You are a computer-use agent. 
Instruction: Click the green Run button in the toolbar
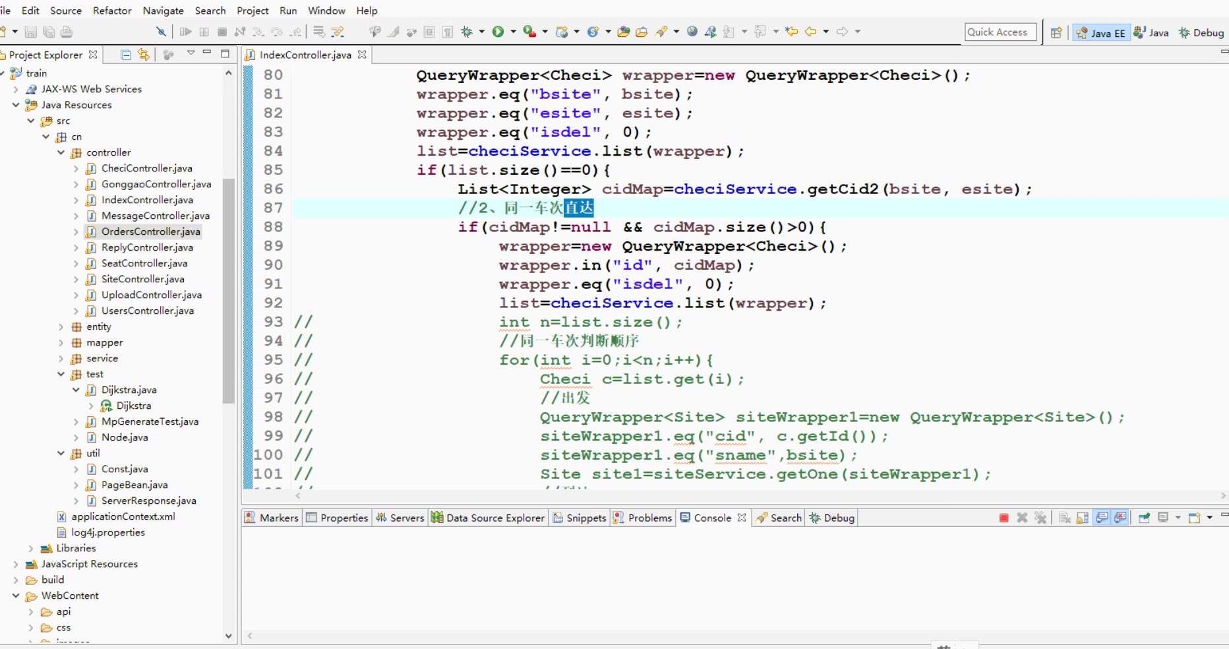498,32
